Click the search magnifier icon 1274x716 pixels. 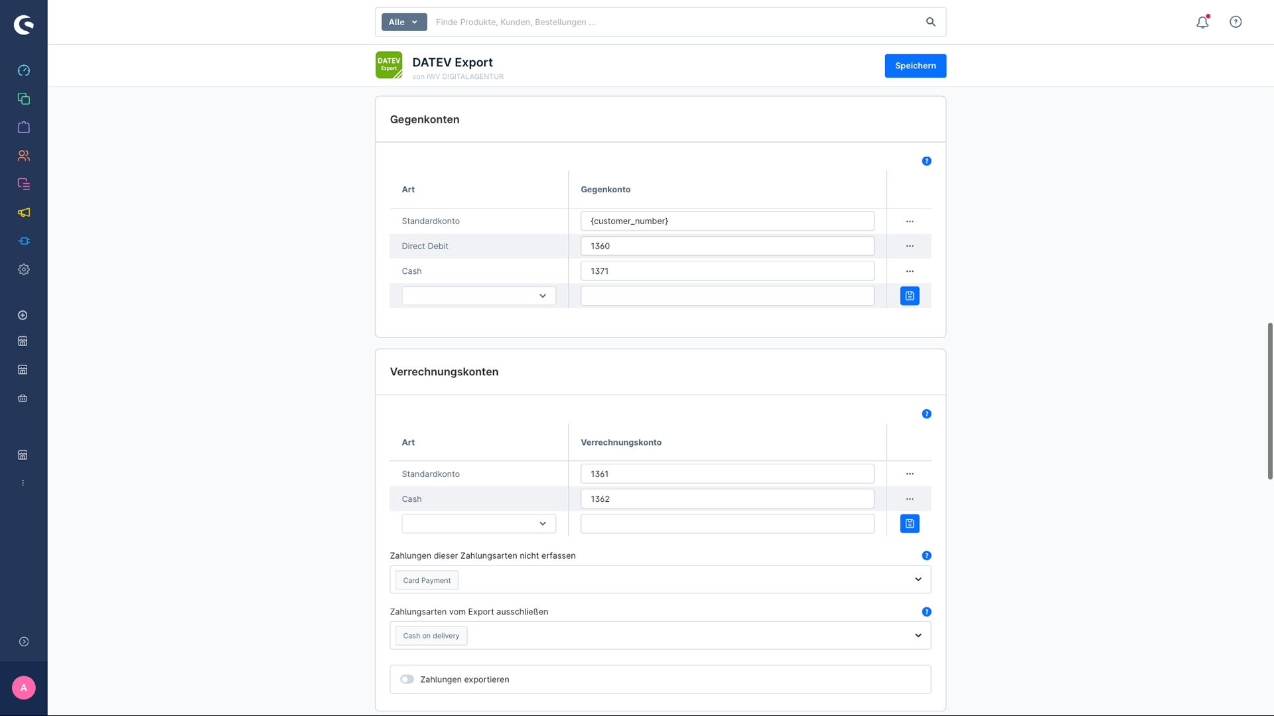(931, 22)
